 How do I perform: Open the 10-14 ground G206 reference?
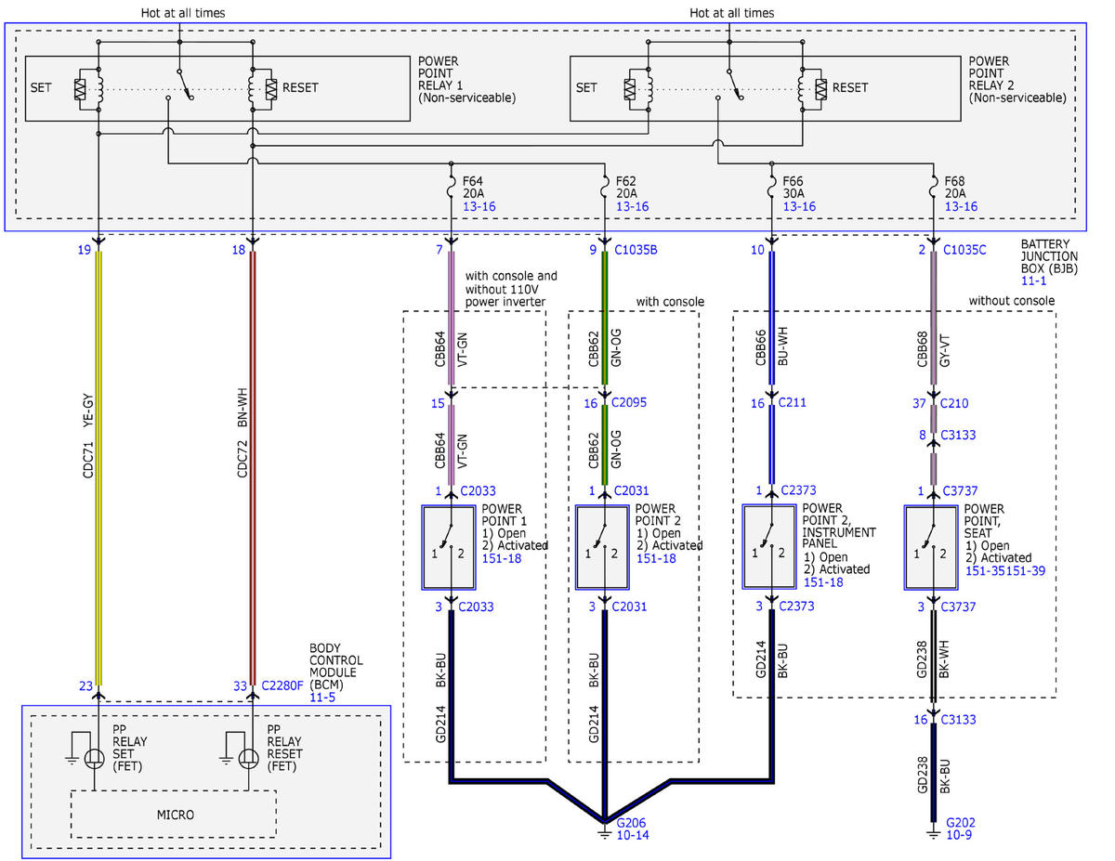tap(633, 836)
